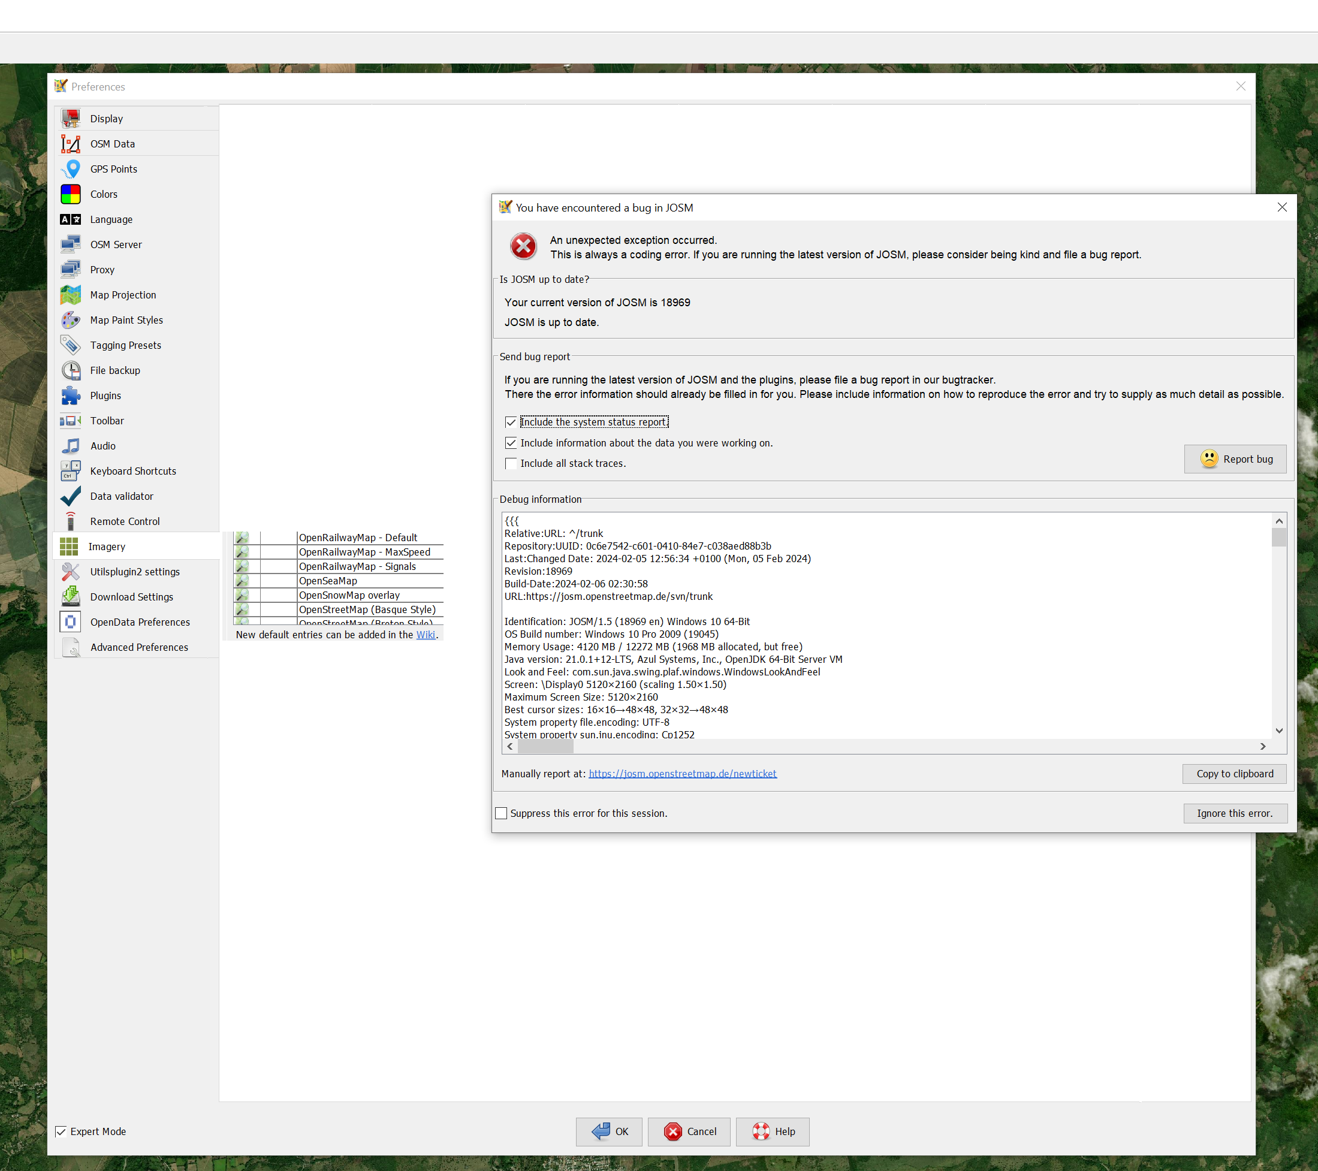Open Advanced Preferences section
1318x1171 pixels.
coord(138,647)
